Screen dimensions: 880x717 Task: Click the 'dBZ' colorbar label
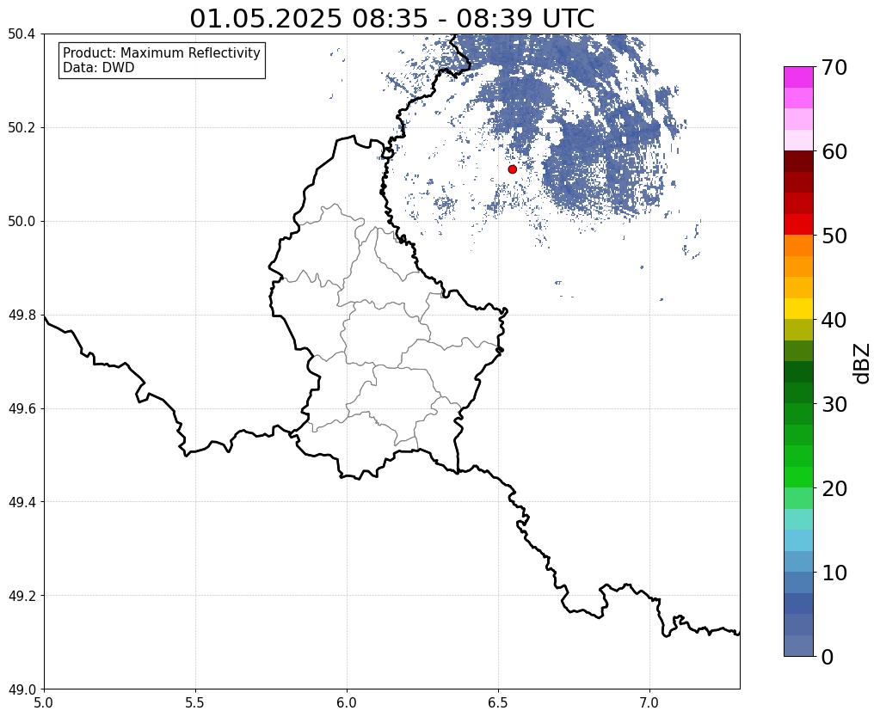tap(863, 363)
